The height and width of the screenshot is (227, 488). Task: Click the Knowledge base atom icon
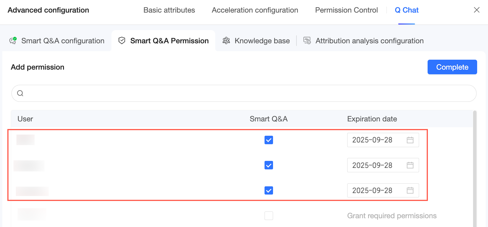[x=226, y=41]
